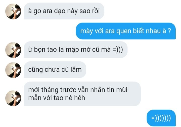Open the sender avatar beside 'à go ara' message

coord(13,11)
